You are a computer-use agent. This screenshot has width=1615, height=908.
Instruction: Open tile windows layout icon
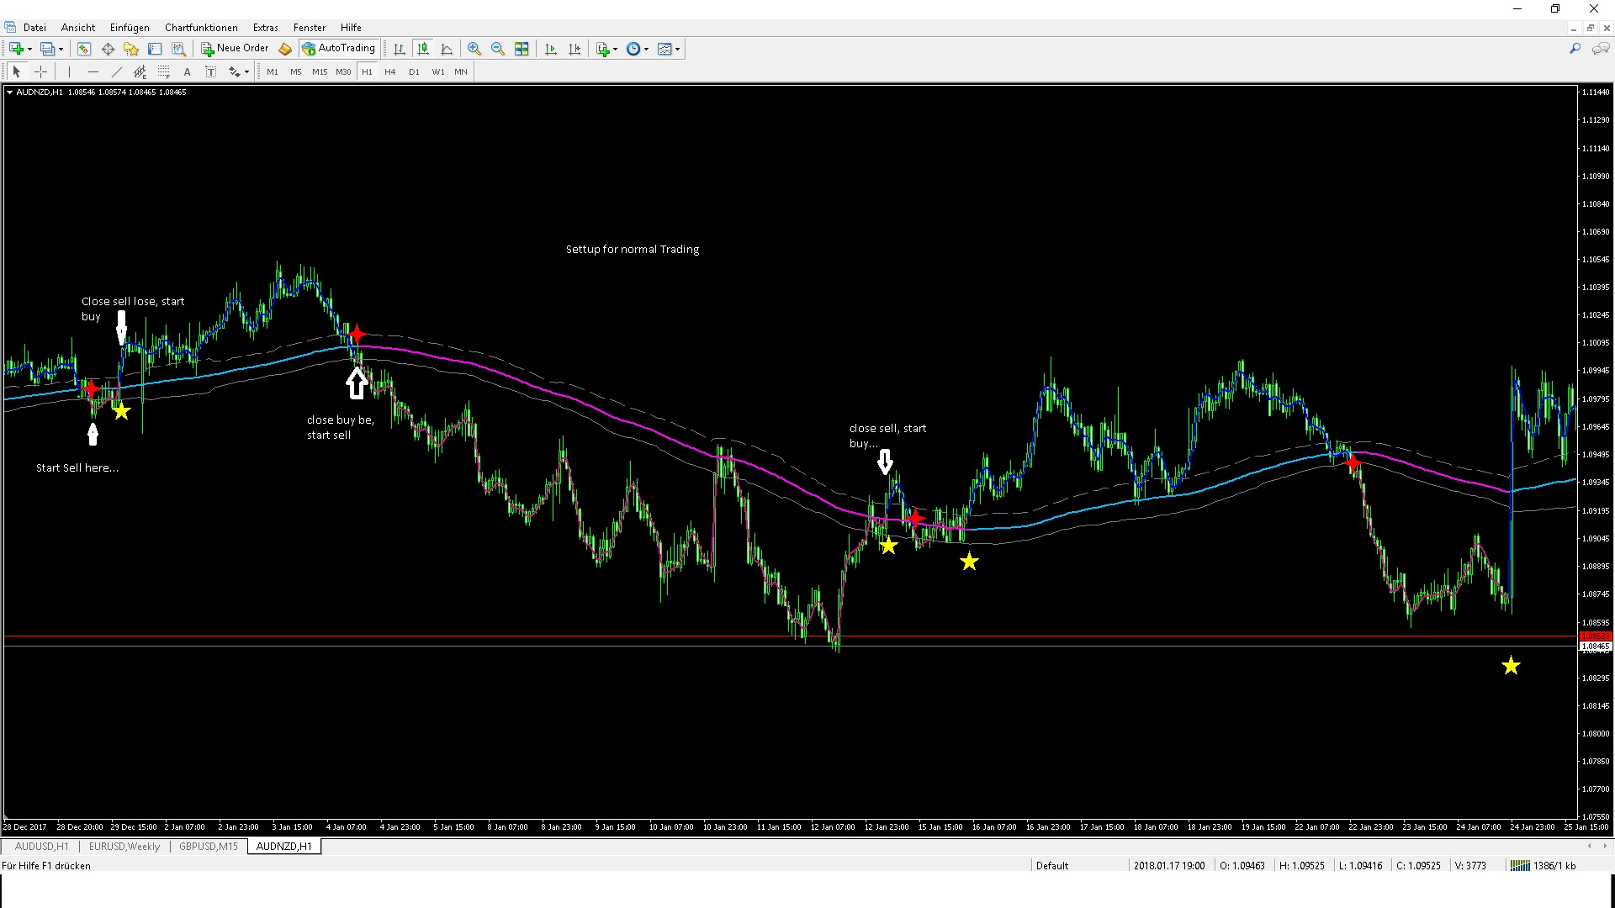pyautogui.click(x=522, y=49)
